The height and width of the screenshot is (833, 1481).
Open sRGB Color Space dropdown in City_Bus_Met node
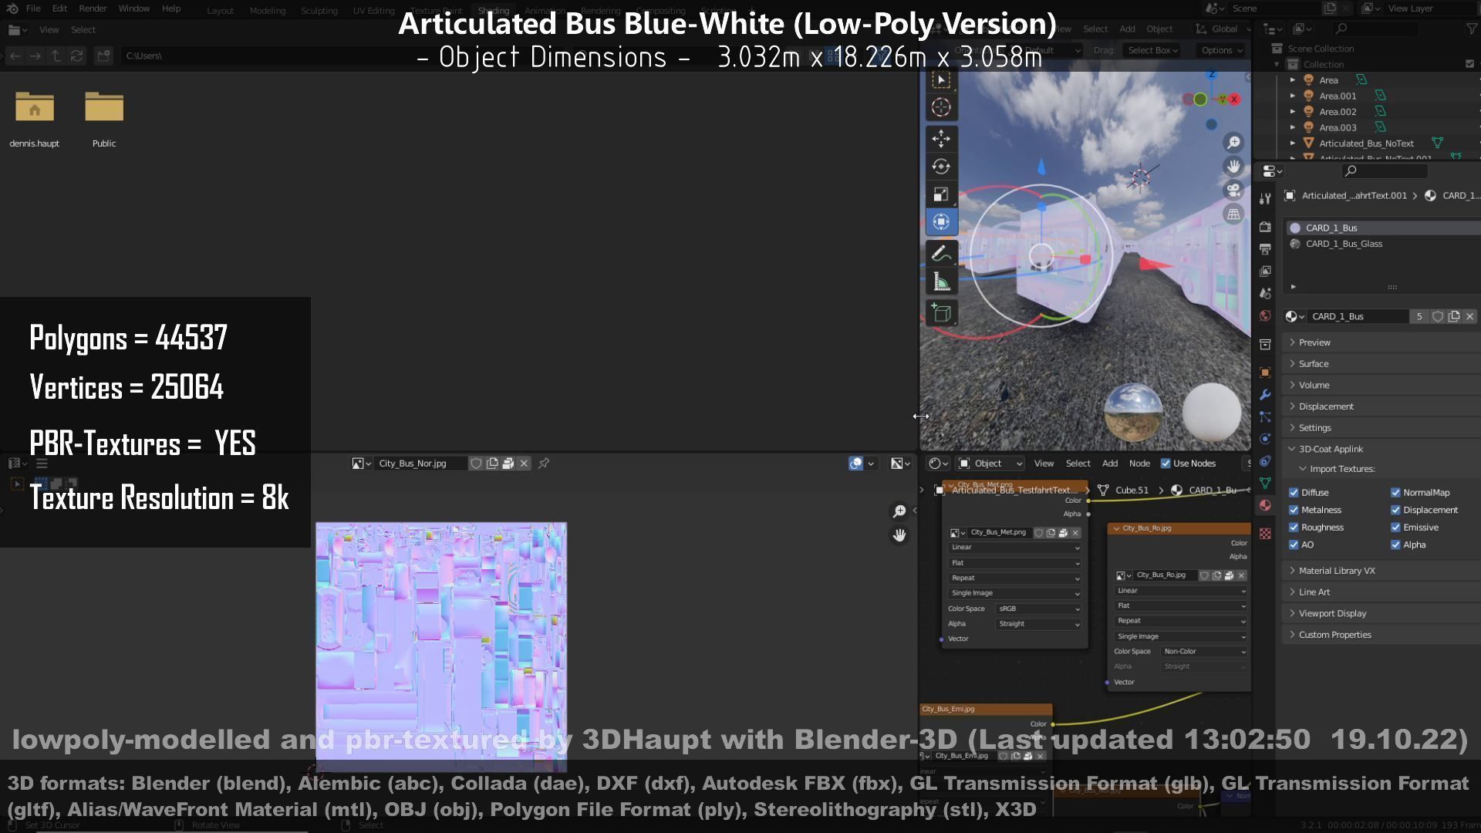(1038, 609)
